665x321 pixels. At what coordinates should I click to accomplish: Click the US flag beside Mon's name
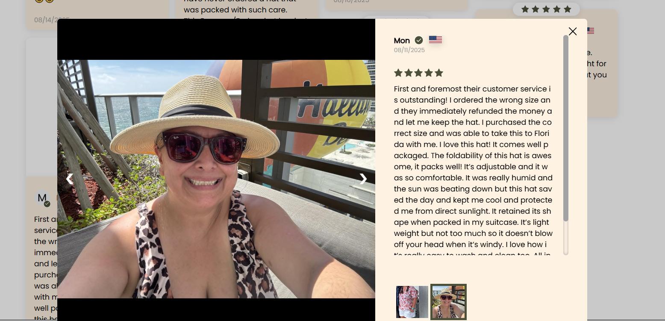(435, 39)
